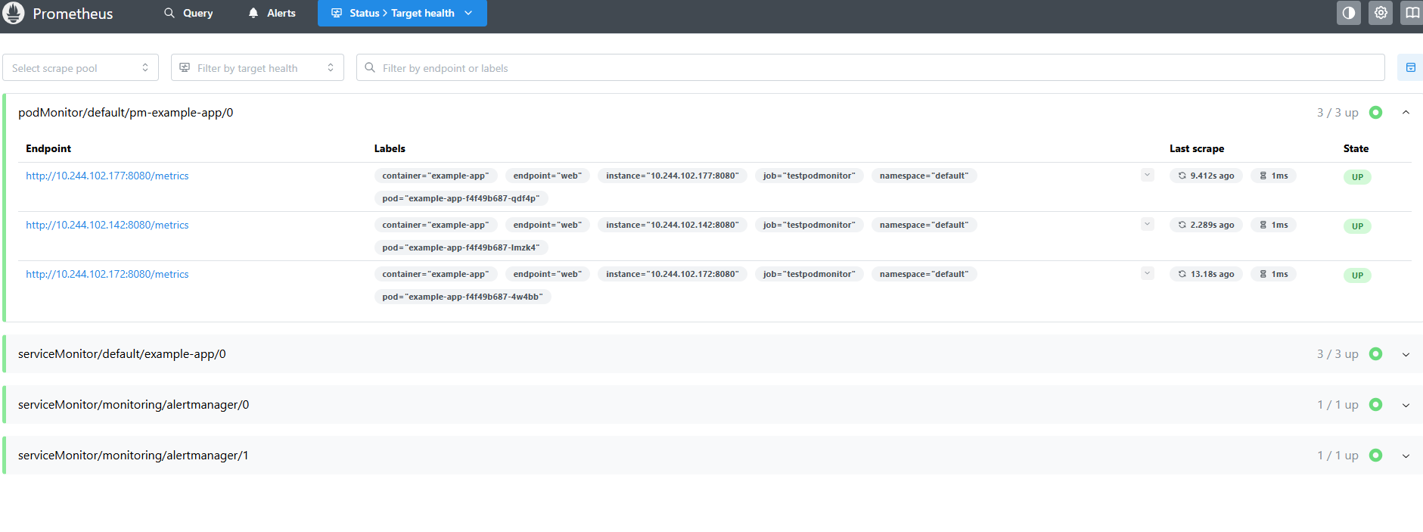The height and width of the screenshot is (532, 1423).
Task: Open the Alerts page
Action: (272, 13)
